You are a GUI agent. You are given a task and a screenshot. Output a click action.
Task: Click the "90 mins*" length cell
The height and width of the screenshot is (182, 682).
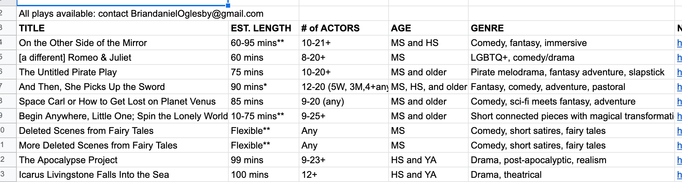(249, 87)
